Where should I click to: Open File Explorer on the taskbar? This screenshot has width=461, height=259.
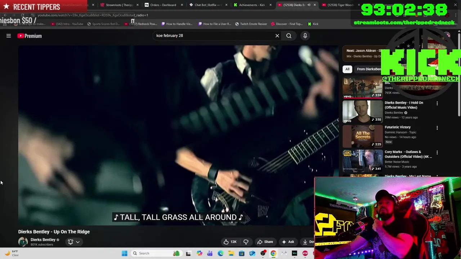pos(231,253)
